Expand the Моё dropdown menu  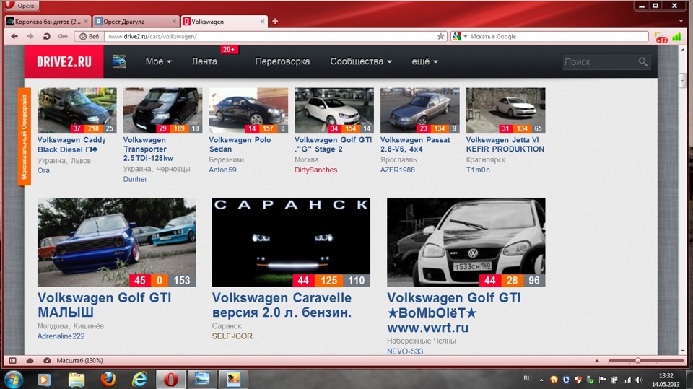coord(159,61)
